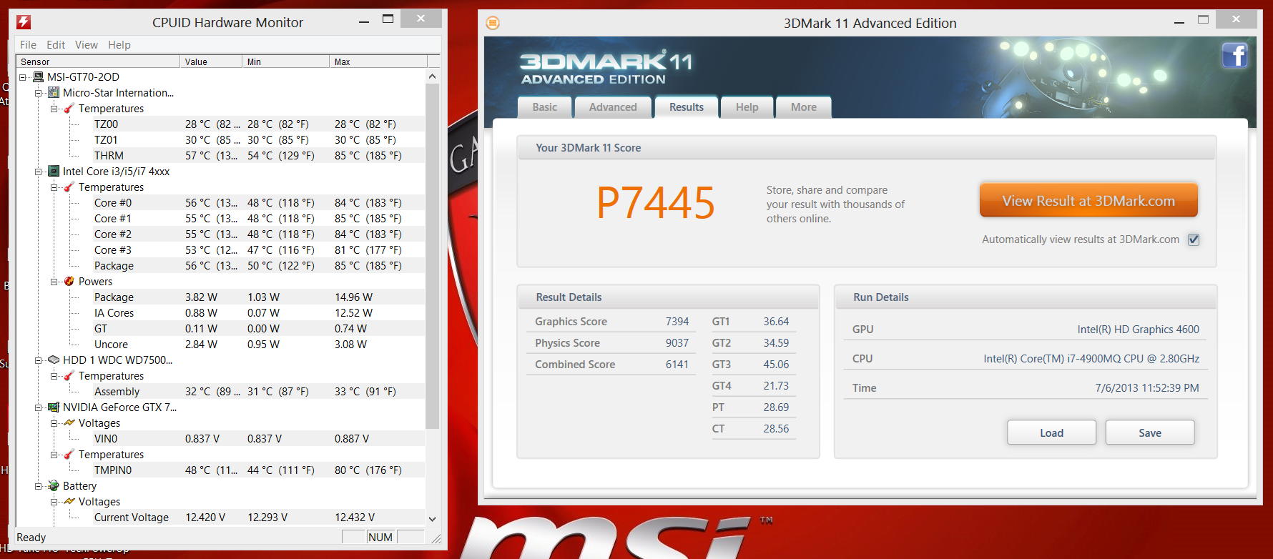Click the Graphics Score value 7394
Viewport: 1273px width, 559px height.
677,322
